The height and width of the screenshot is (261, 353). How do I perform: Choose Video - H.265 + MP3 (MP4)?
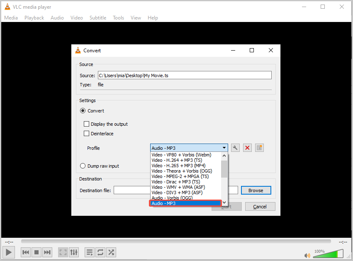point(186,166)
